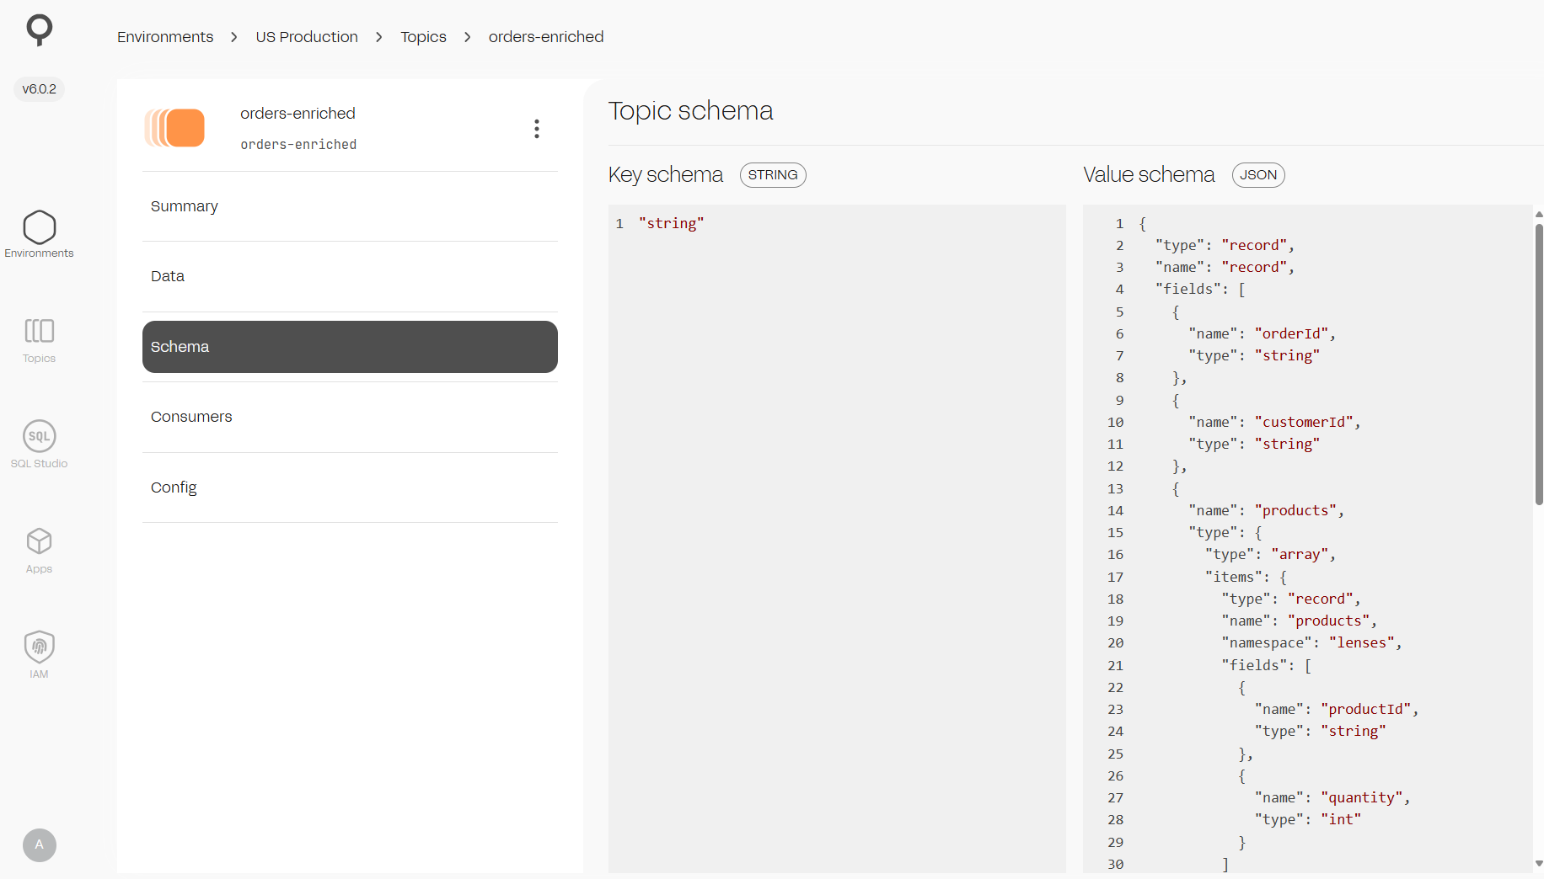Click the "productId" value in the schema
This screenshot has height=879, width=1544.
(x=1366, y=709)
